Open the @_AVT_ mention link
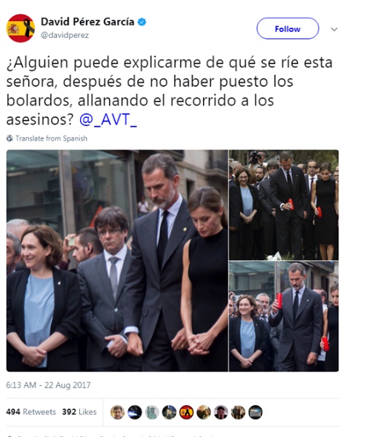Screen dimensions: 385x437 click(x=108, y=119)
